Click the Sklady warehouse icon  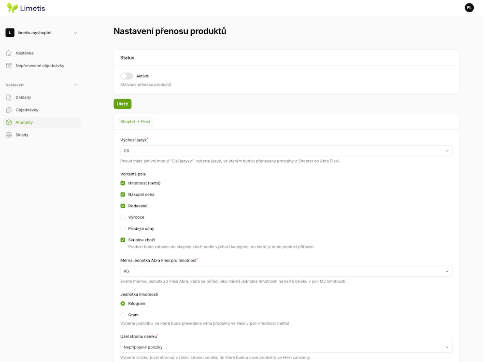coord(9,135)
